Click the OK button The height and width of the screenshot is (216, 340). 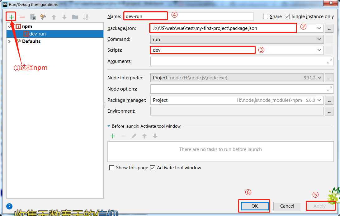pyautogui.click(x=255, y=206)
